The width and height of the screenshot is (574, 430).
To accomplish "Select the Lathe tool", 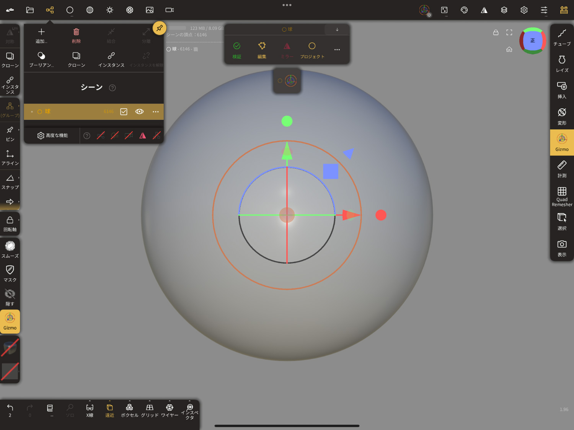I will click(x=561, y=64).
